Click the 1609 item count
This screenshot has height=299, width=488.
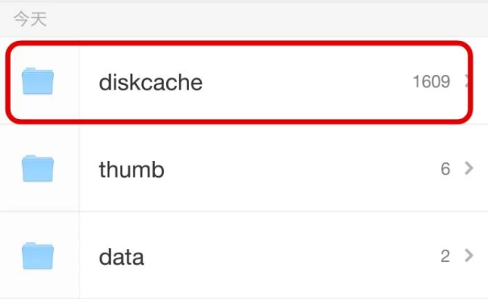[x=431, y=81]
